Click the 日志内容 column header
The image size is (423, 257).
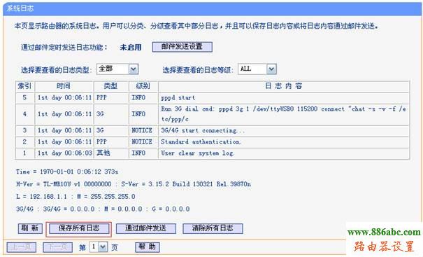(284, 86)
